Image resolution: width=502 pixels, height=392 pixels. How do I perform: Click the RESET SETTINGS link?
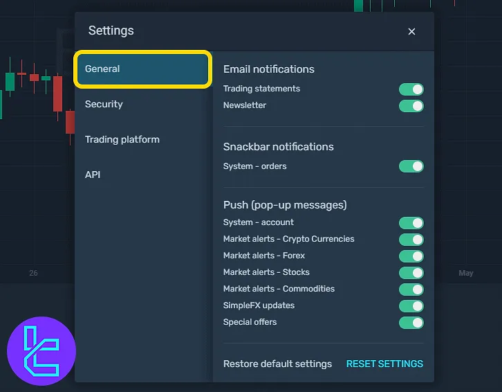[384, 364]
